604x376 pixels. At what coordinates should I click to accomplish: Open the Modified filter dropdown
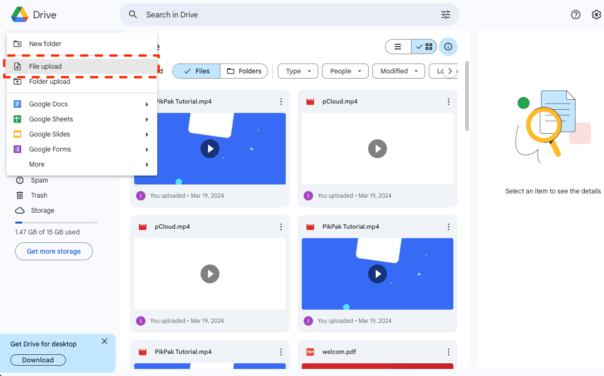click(399, 71)
